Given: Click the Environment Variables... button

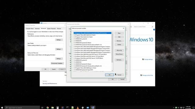Looking at the screenshot, I should coord(57,63).
